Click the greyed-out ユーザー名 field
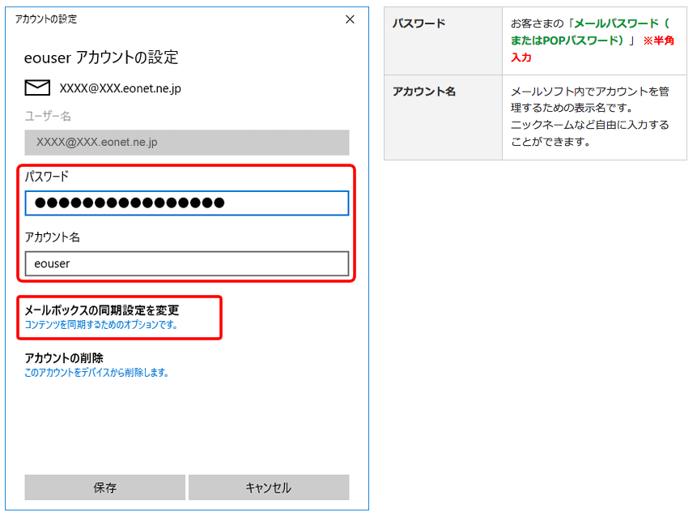The height and width of the screenshot is (521, 697). [x=186, y=142]
